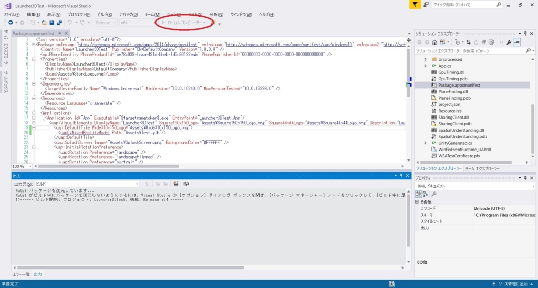Click the feedback icon beside the quick launch box

[426, 4]
